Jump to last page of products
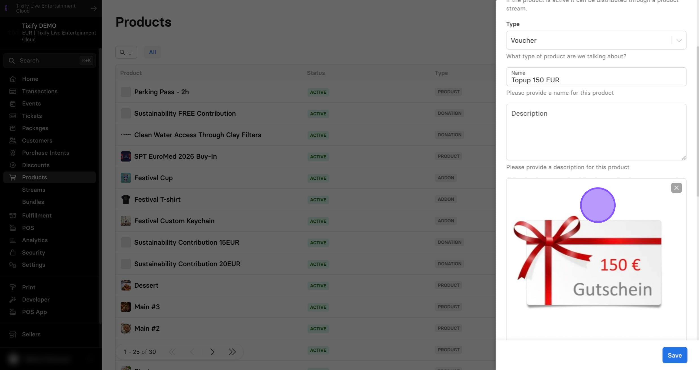 232,352
